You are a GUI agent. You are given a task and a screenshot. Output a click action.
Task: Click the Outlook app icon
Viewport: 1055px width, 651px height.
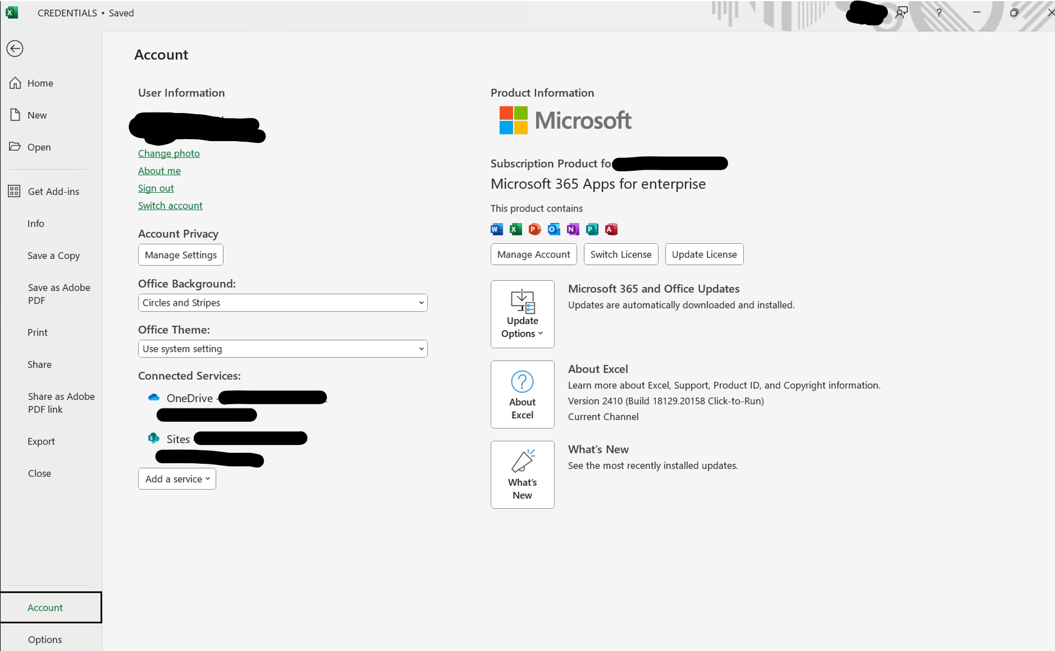(554, 229)
